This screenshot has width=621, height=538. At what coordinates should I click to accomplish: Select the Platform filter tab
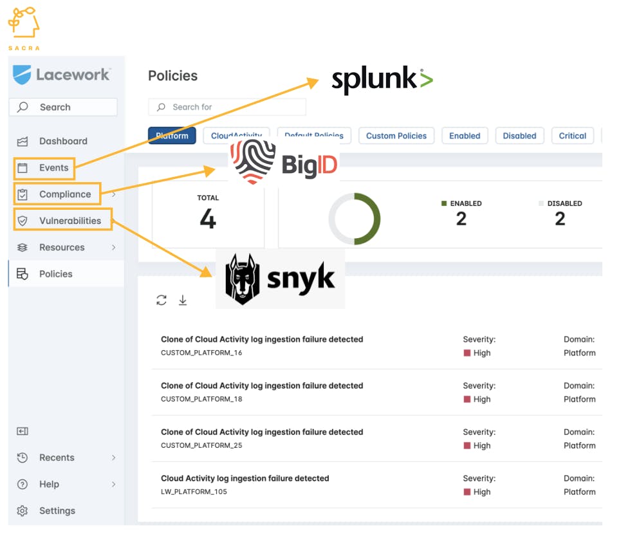click(172, 136)
